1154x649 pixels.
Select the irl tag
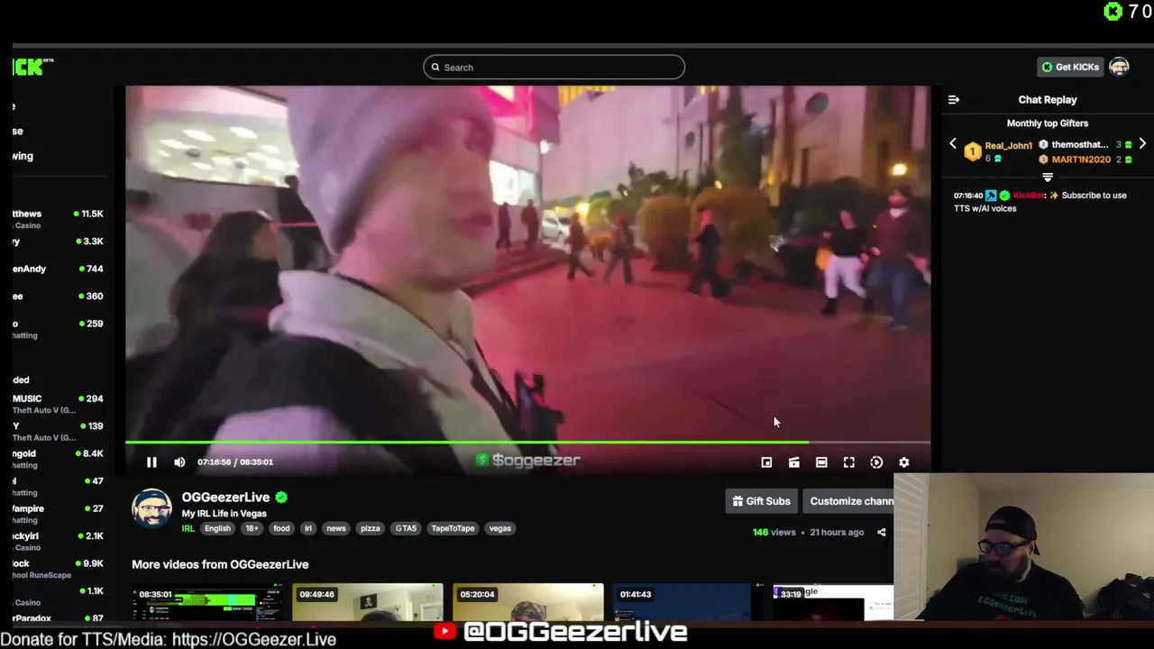click(308, 529)
